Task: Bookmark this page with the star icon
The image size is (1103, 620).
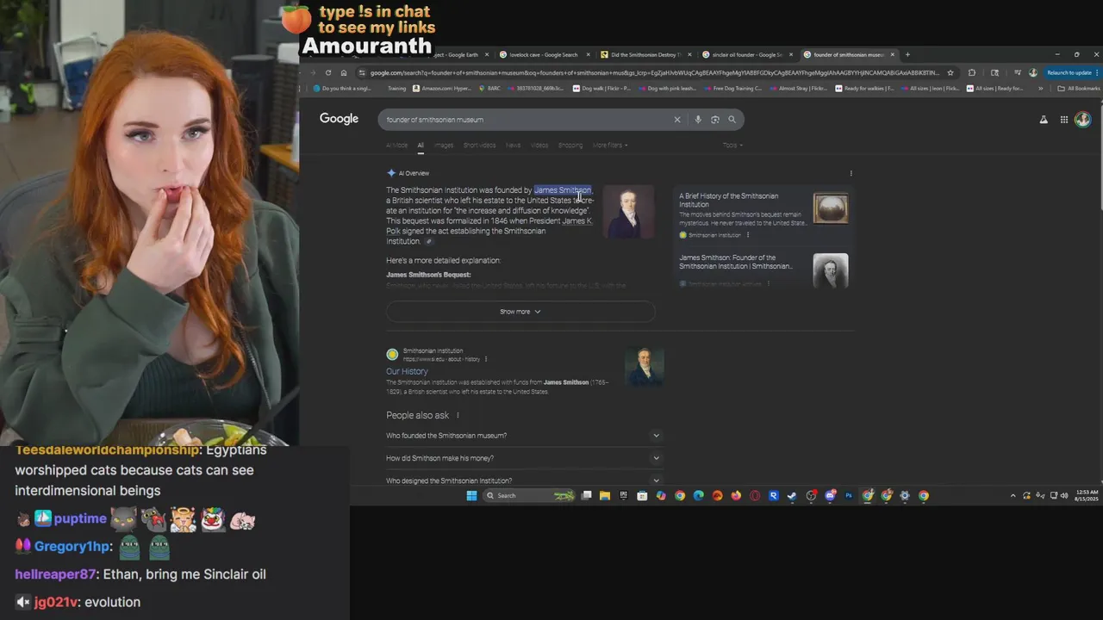Action: tap(950, 72)
